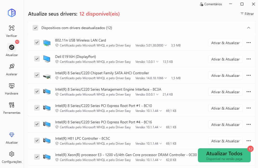Viewport: 258px width, 168px height.
Task: Open the Atualizar section showing 12 badge
Action: [x=11, y=47]
